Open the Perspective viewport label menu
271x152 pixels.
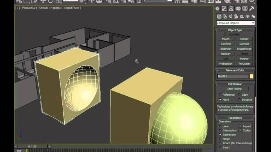pos(29,8)
